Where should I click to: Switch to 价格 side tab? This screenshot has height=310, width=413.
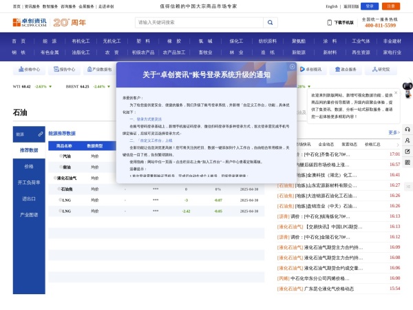(29, 167)
